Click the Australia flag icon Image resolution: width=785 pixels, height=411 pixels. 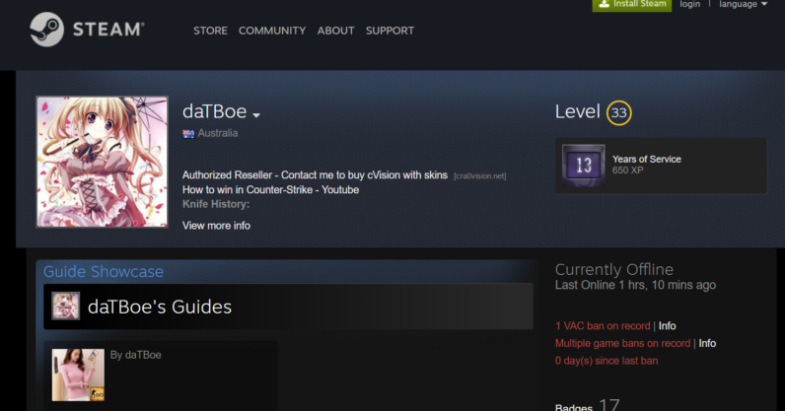click(188, 133)
